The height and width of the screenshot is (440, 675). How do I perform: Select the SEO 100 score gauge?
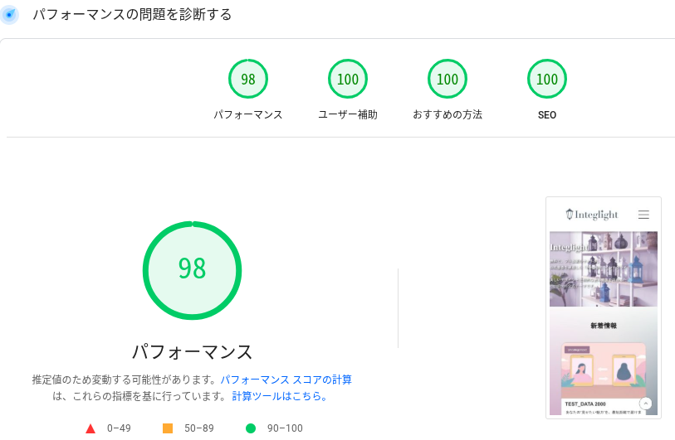(x=547, y=80)
